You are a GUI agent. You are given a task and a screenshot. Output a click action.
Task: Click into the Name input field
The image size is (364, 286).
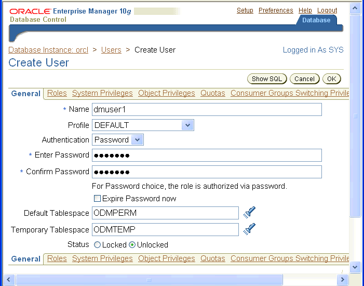pos(207,110)
